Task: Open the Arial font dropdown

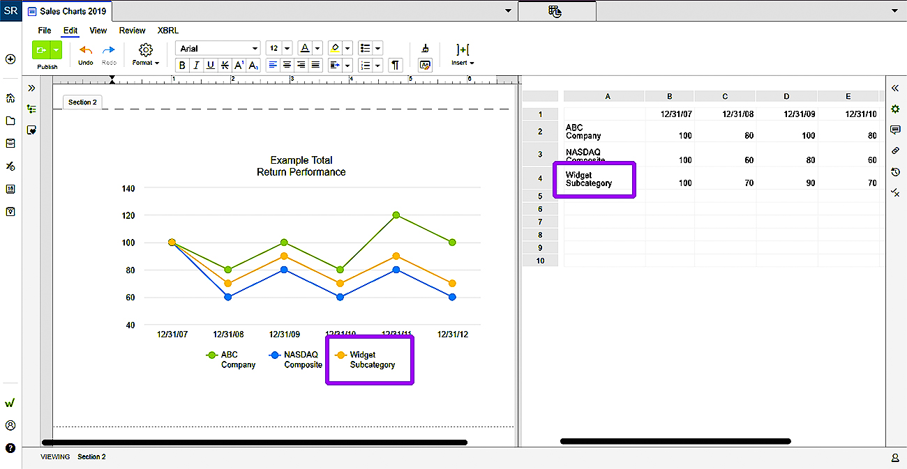Action: click(x=218, y=48)
